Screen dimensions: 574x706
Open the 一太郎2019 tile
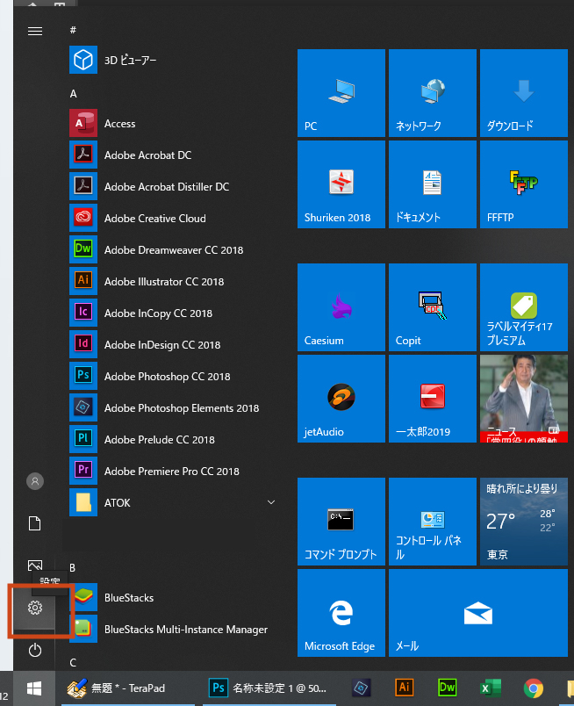tap(432, 399)
